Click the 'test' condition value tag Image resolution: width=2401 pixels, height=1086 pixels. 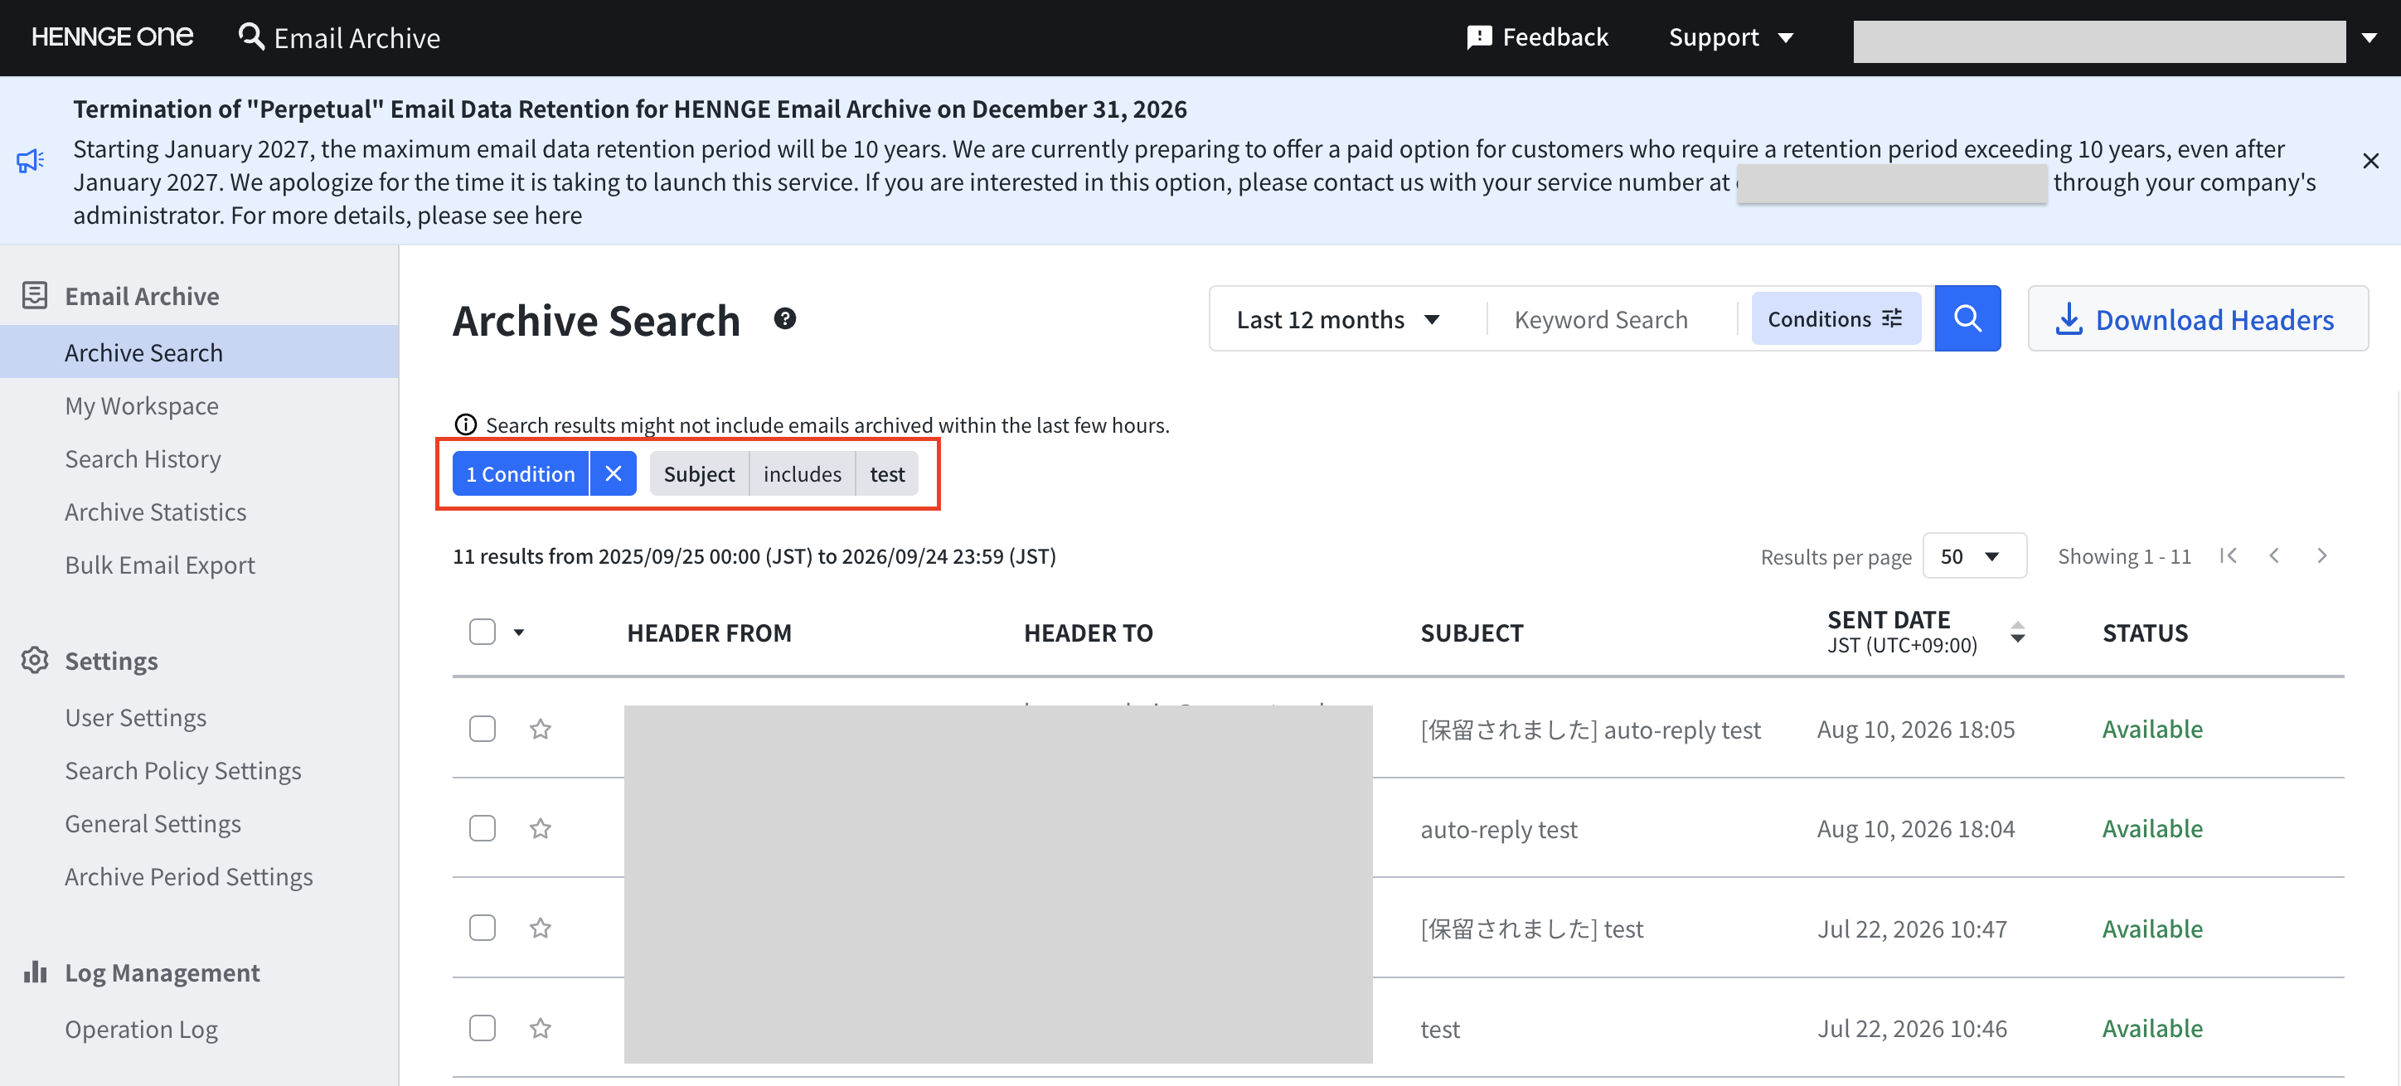pyautogui.click(x=887, y=473)
